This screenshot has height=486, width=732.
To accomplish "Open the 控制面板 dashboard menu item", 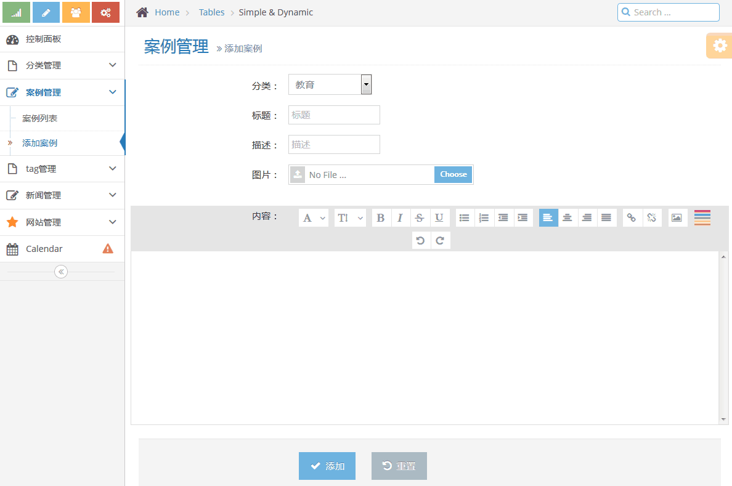I will coord(43,39).
